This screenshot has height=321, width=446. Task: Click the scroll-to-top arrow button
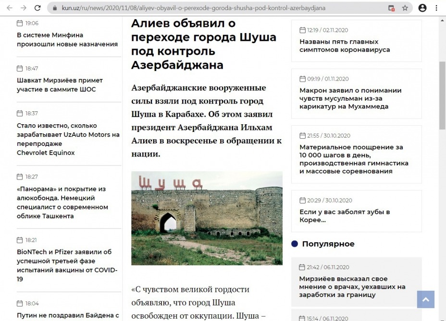point(425,299)
